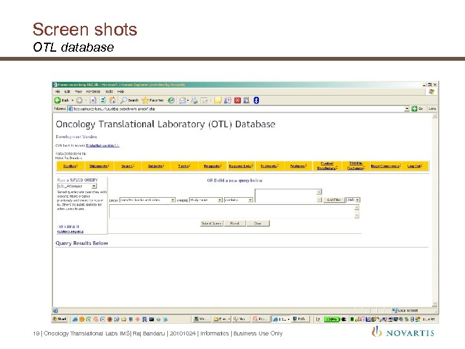Open the TBG File Exchange navigation link
Viewport: 465px width, 349px height.
[356, 165]
